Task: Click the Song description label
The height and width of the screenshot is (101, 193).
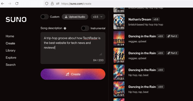Action: tap(51, 28)
